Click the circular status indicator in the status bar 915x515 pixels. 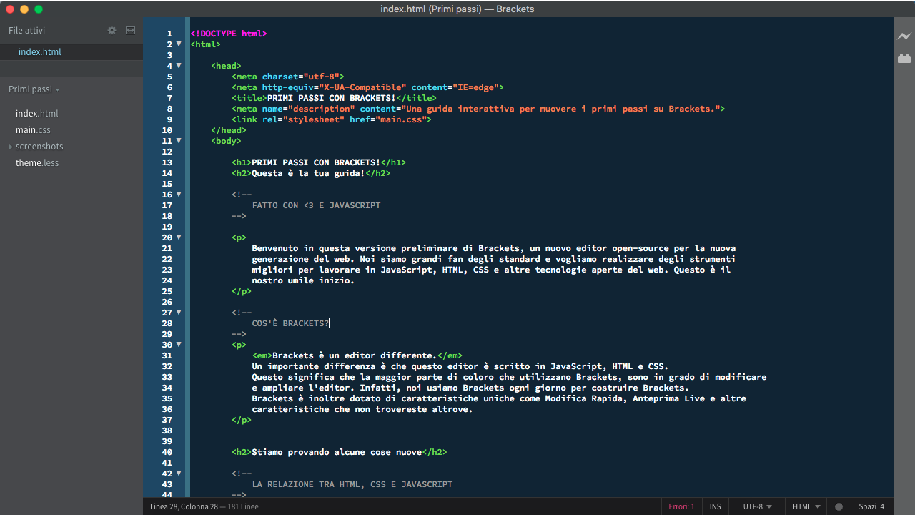(839, 506)
